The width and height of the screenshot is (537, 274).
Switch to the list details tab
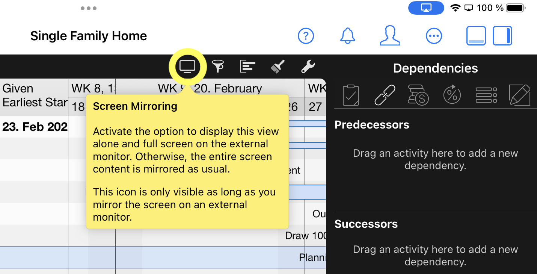[486, 95]
